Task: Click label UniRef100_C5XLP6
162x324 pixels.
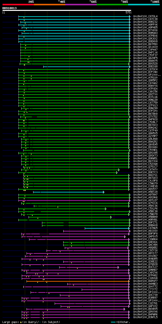Action: coord(145,209)
